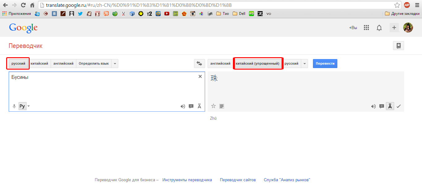Screen dimensions: 422x193
Task: Open the Dell bookmarks folder
Action: pyautogui.click(x=239, y=14)
